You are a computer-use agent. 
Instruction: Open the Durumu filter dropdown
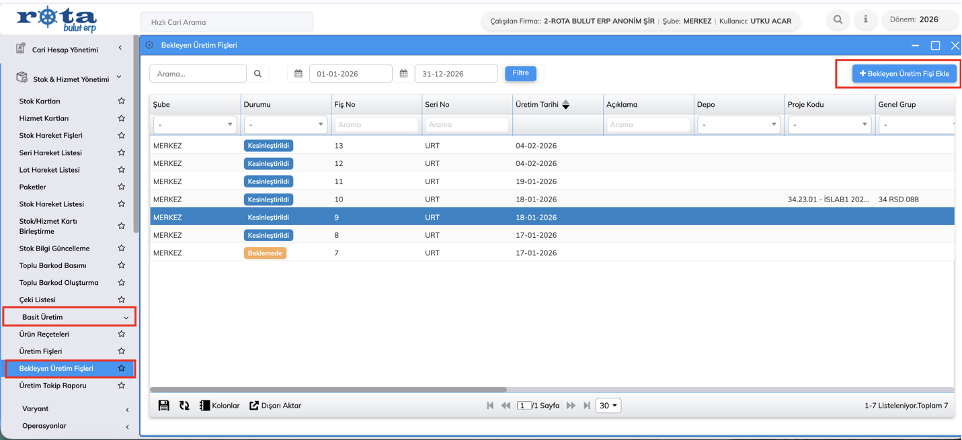coord(285,124)
